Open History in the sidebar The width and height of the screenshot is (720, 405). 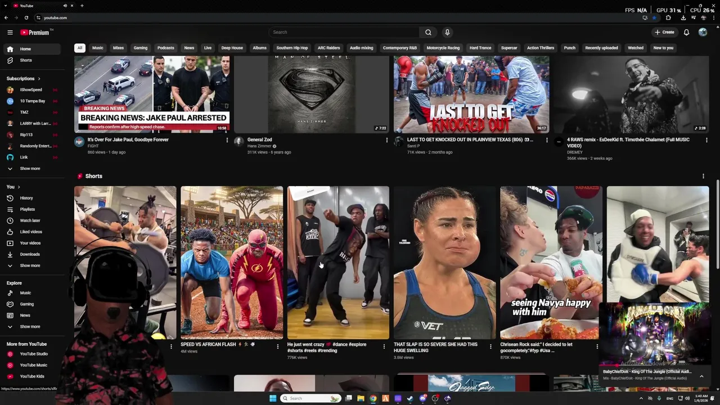coord(31,198)
